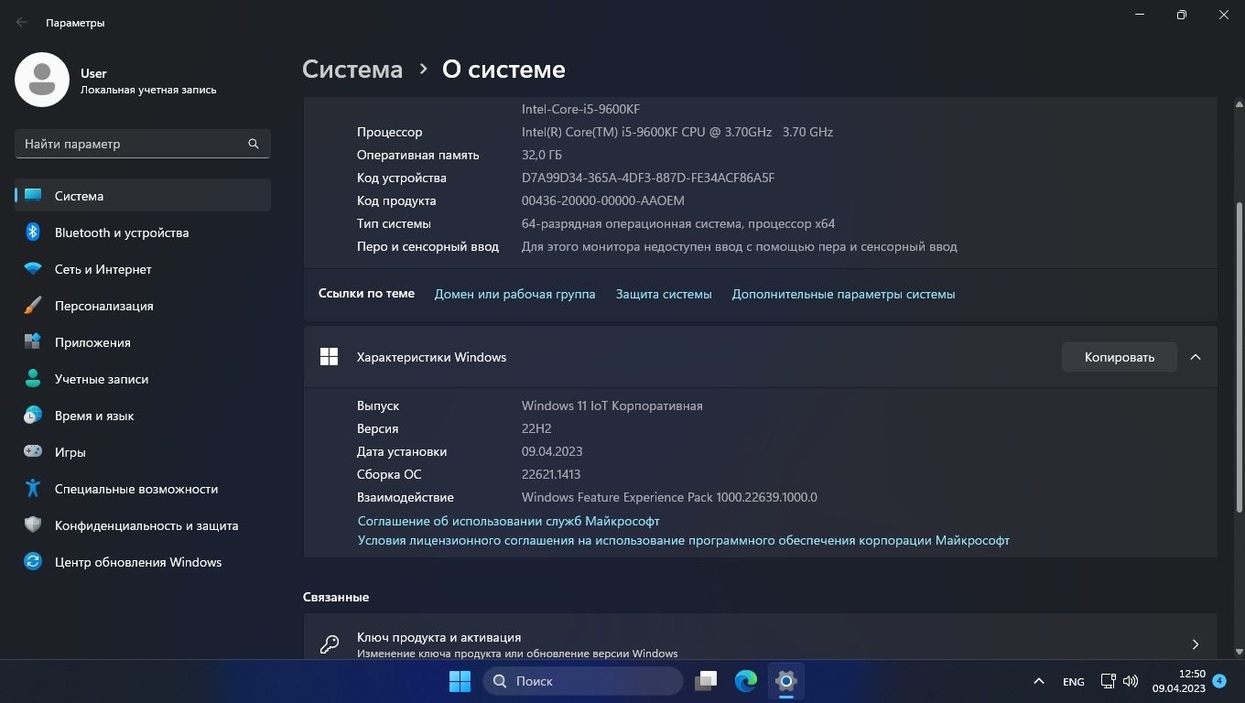Click the Игры gamepad icon
The width and height of the screenshot is (1245, 703).
pos(33,452)
